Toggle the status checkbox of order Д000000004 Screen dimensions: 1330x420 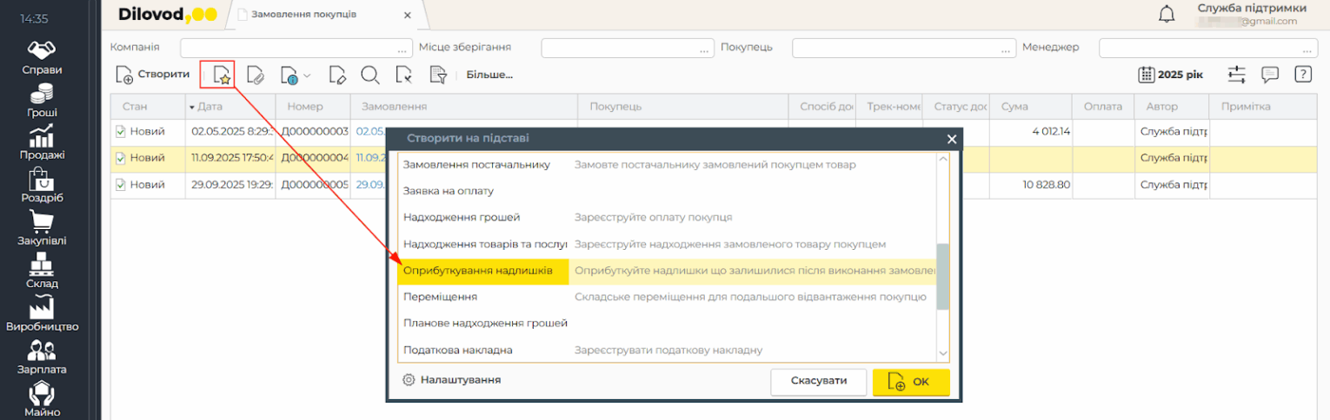pos(121,158)
